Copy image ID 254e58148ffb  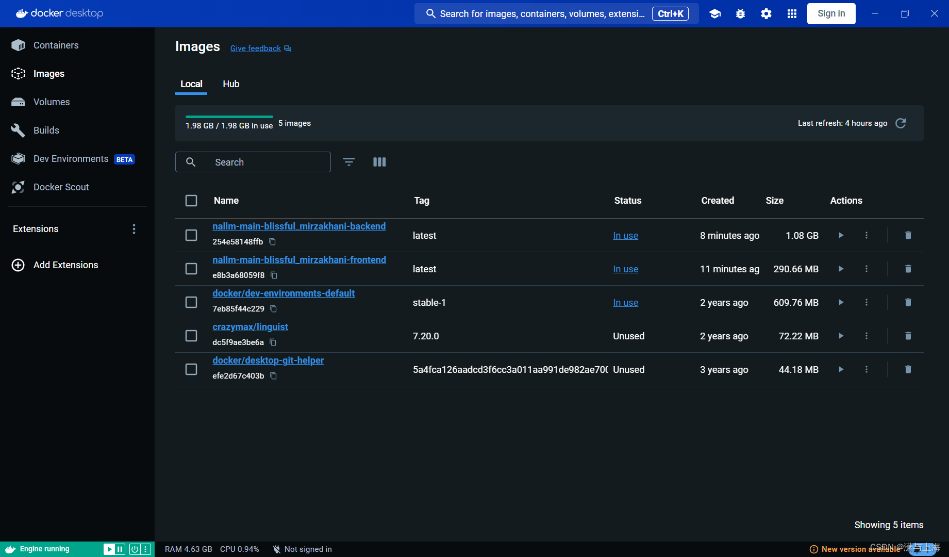273,242
